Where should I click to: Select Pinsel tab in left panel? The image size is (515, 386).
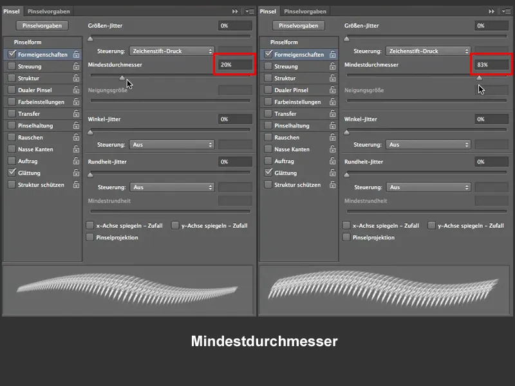tap(12, 11)
